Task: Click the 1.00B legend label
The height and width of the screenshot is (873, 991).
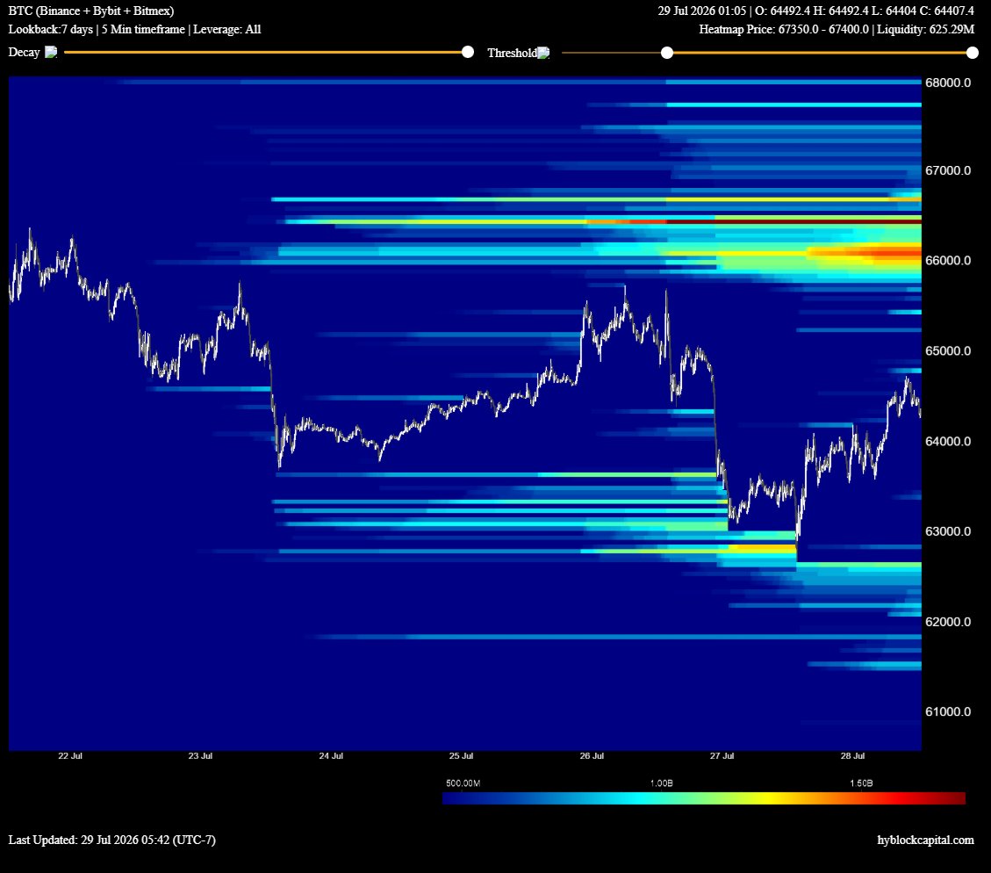Action: 662,783
